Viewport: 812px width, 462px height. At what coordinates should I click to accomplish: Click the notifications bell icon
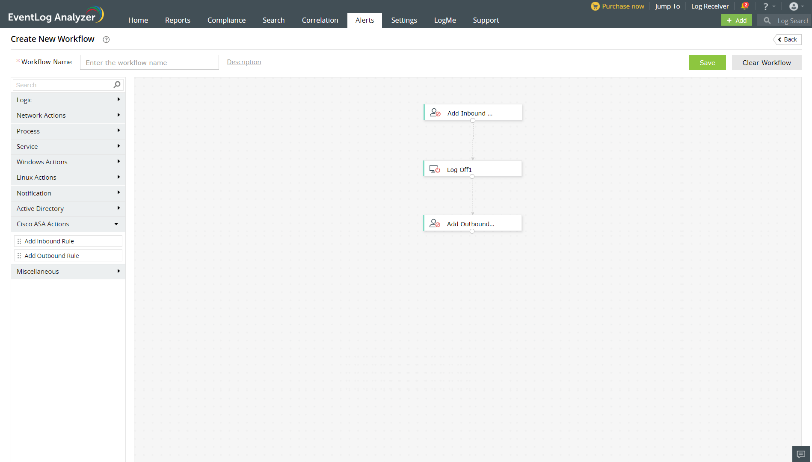pyautogui.click(x=744, y=6)
